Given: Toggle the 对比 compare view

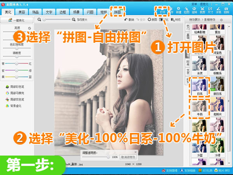Looking at the screenshot, I should pyautogui.click(x=163, y=20).
